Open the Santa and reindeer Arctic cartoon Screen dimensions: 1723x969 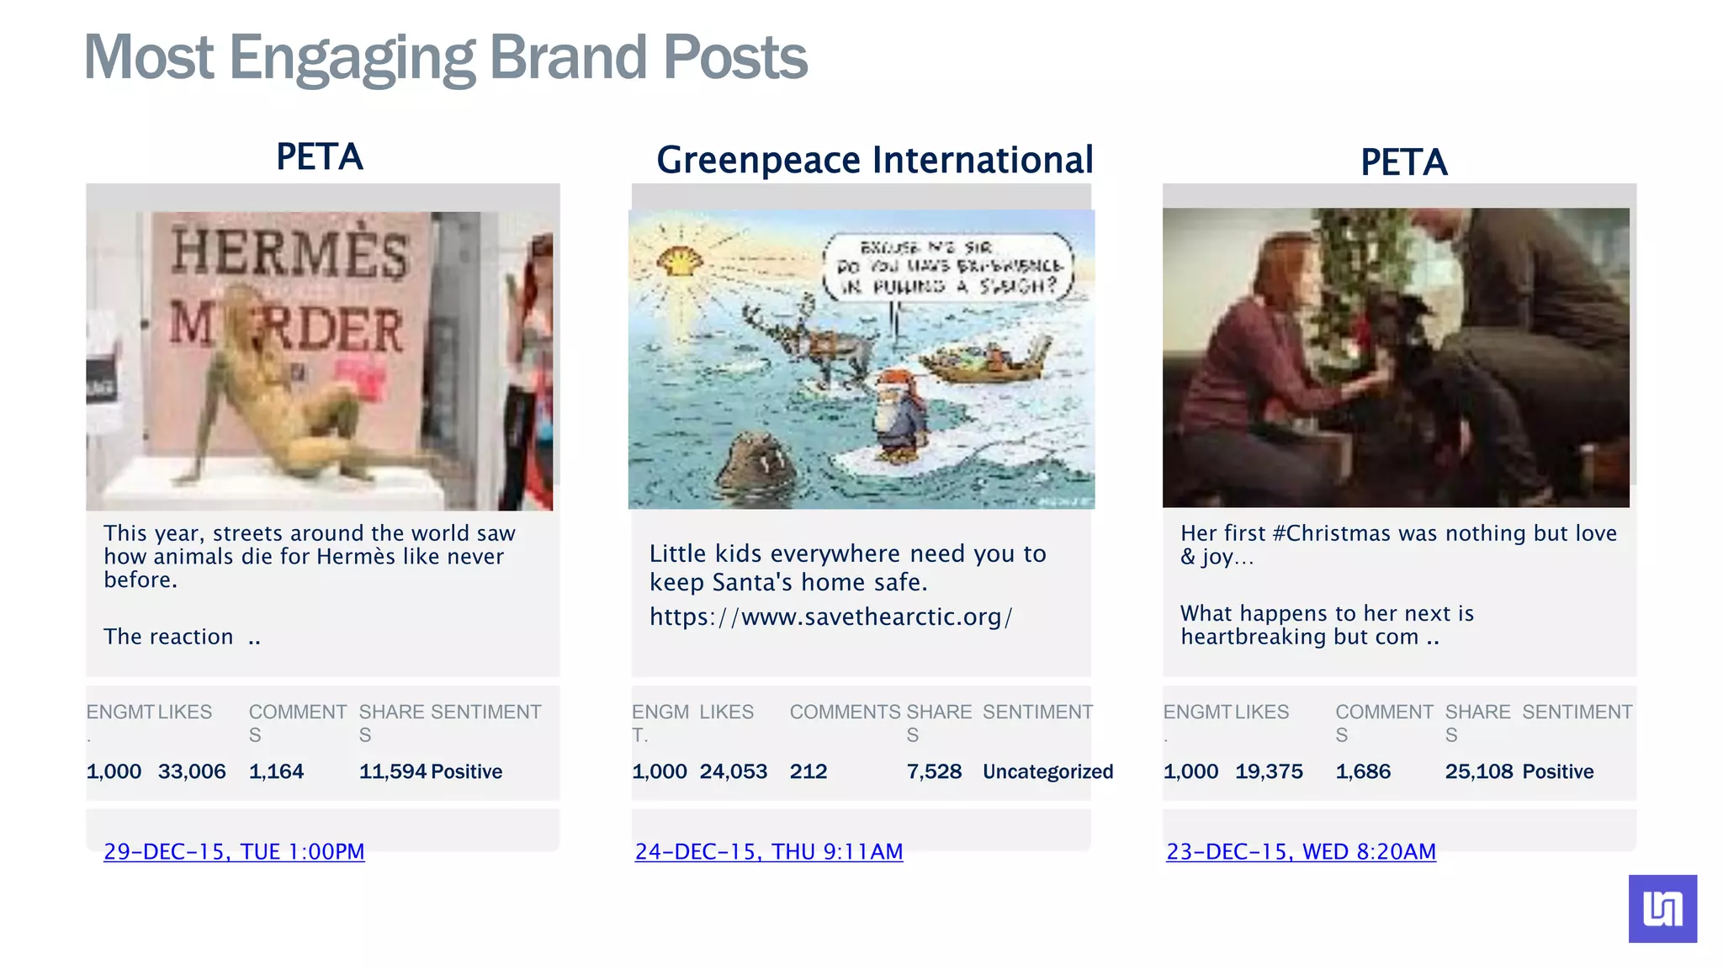pyautogui.click(x=861, y=359)
